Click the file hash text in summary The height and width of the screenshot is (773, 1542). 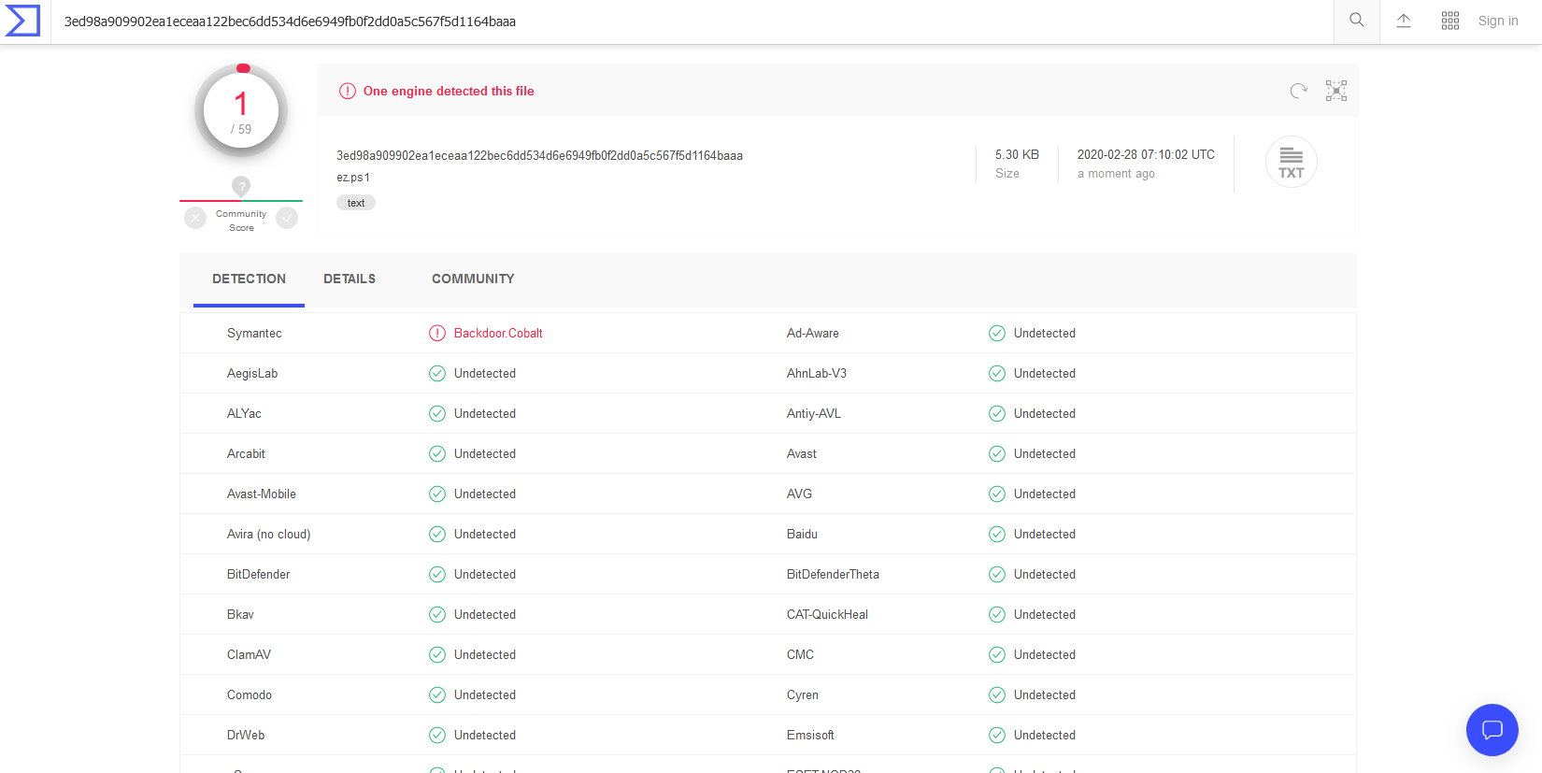tap(539, 155)
